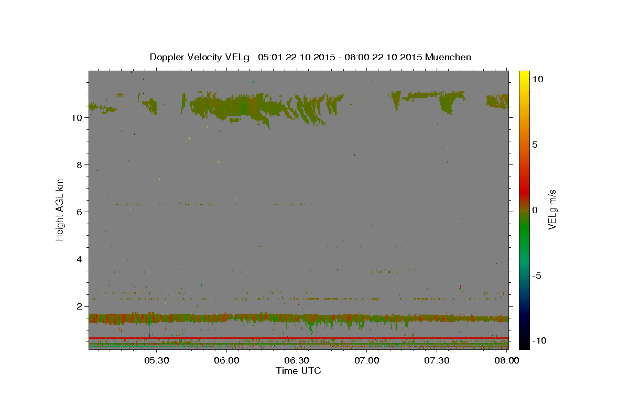Click the 06:00 time tick label

point(227,360)
